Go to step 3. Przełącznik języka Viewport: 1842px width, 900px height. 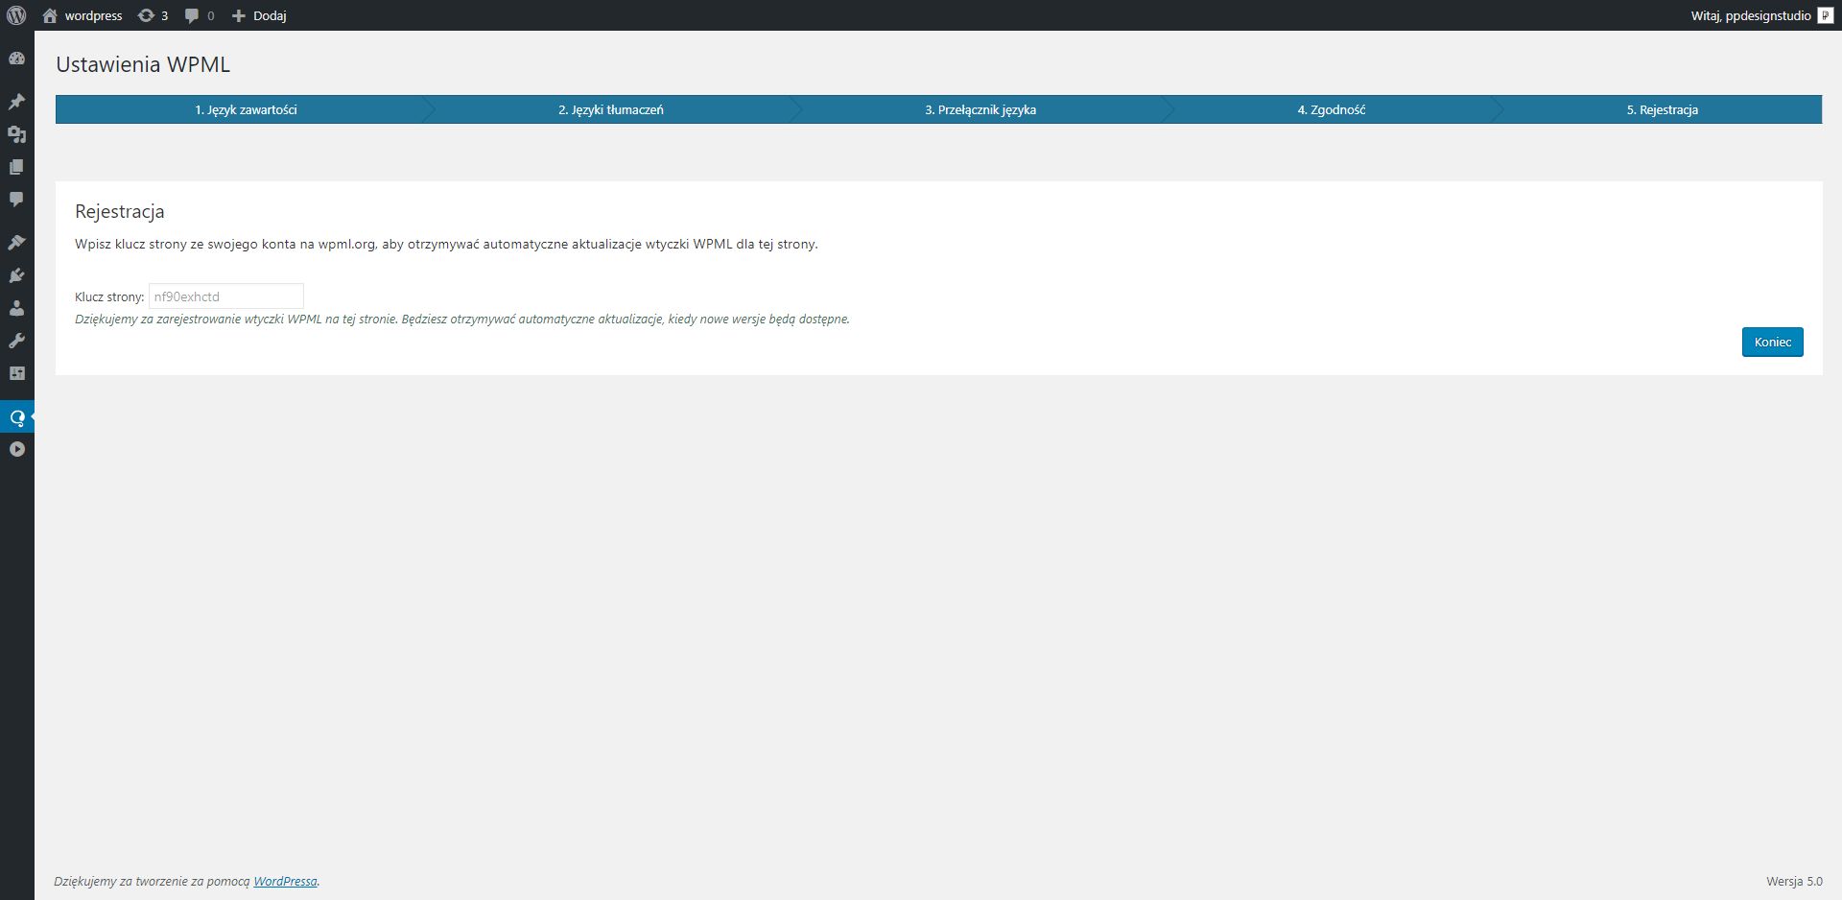click(980, 109)
